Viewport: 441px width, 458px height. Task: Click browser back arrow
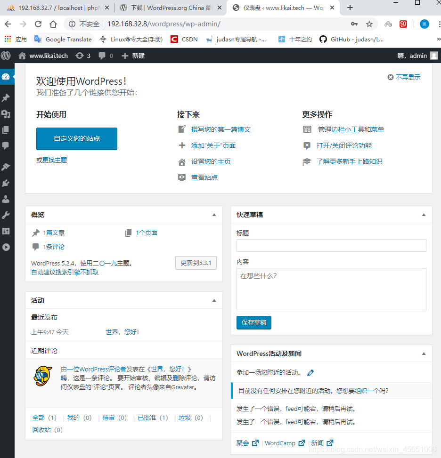[8, 24]
